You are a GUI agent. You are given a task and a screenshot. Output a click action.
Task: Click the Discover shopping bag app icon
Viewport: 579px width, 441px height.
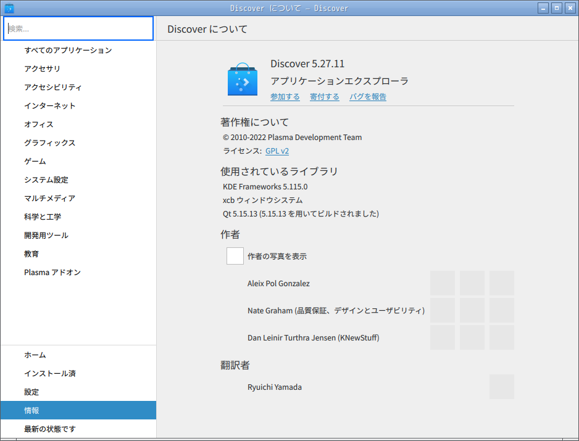[243, 80]
